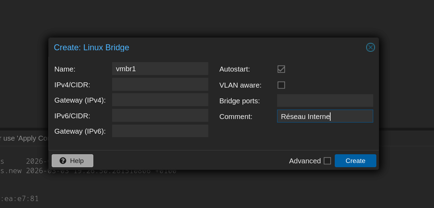
Task: Focus the Name field containing vmbr1
Action: pos(160,69)
